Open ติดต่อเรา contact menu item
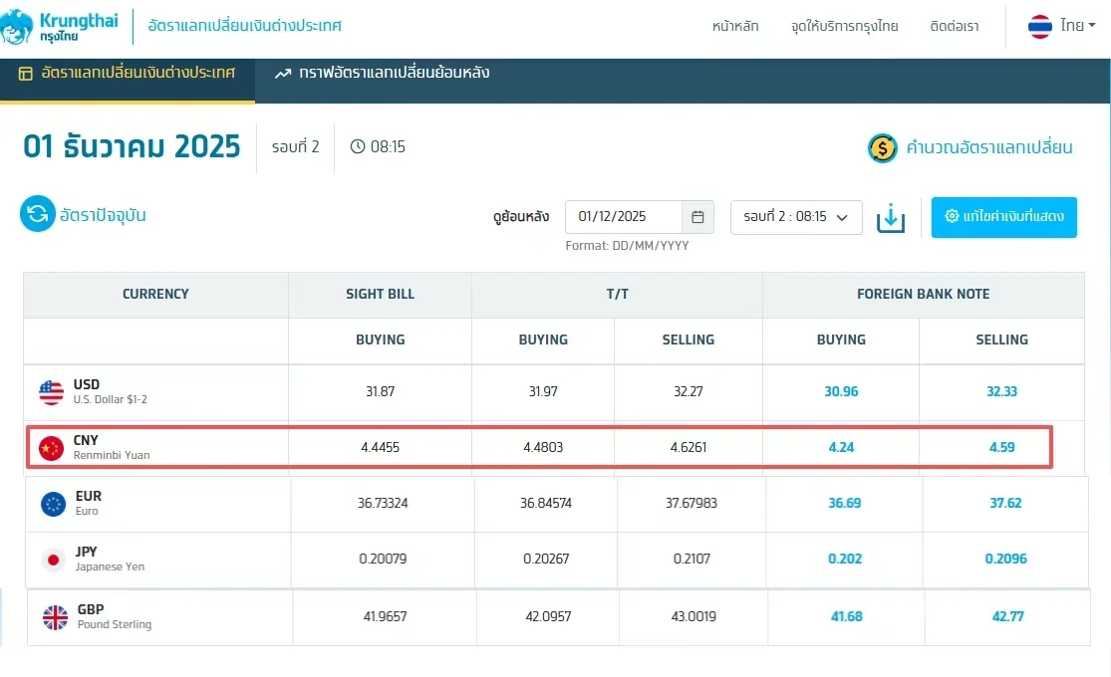The image size is (1111, 677). pyautogui.click(x=955, y=26)
